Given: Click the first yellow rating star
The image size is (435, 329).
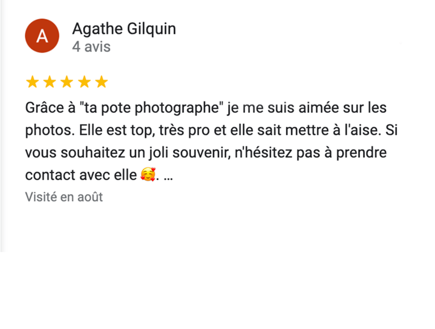Looking at the screenshot, I should (32, 82).
